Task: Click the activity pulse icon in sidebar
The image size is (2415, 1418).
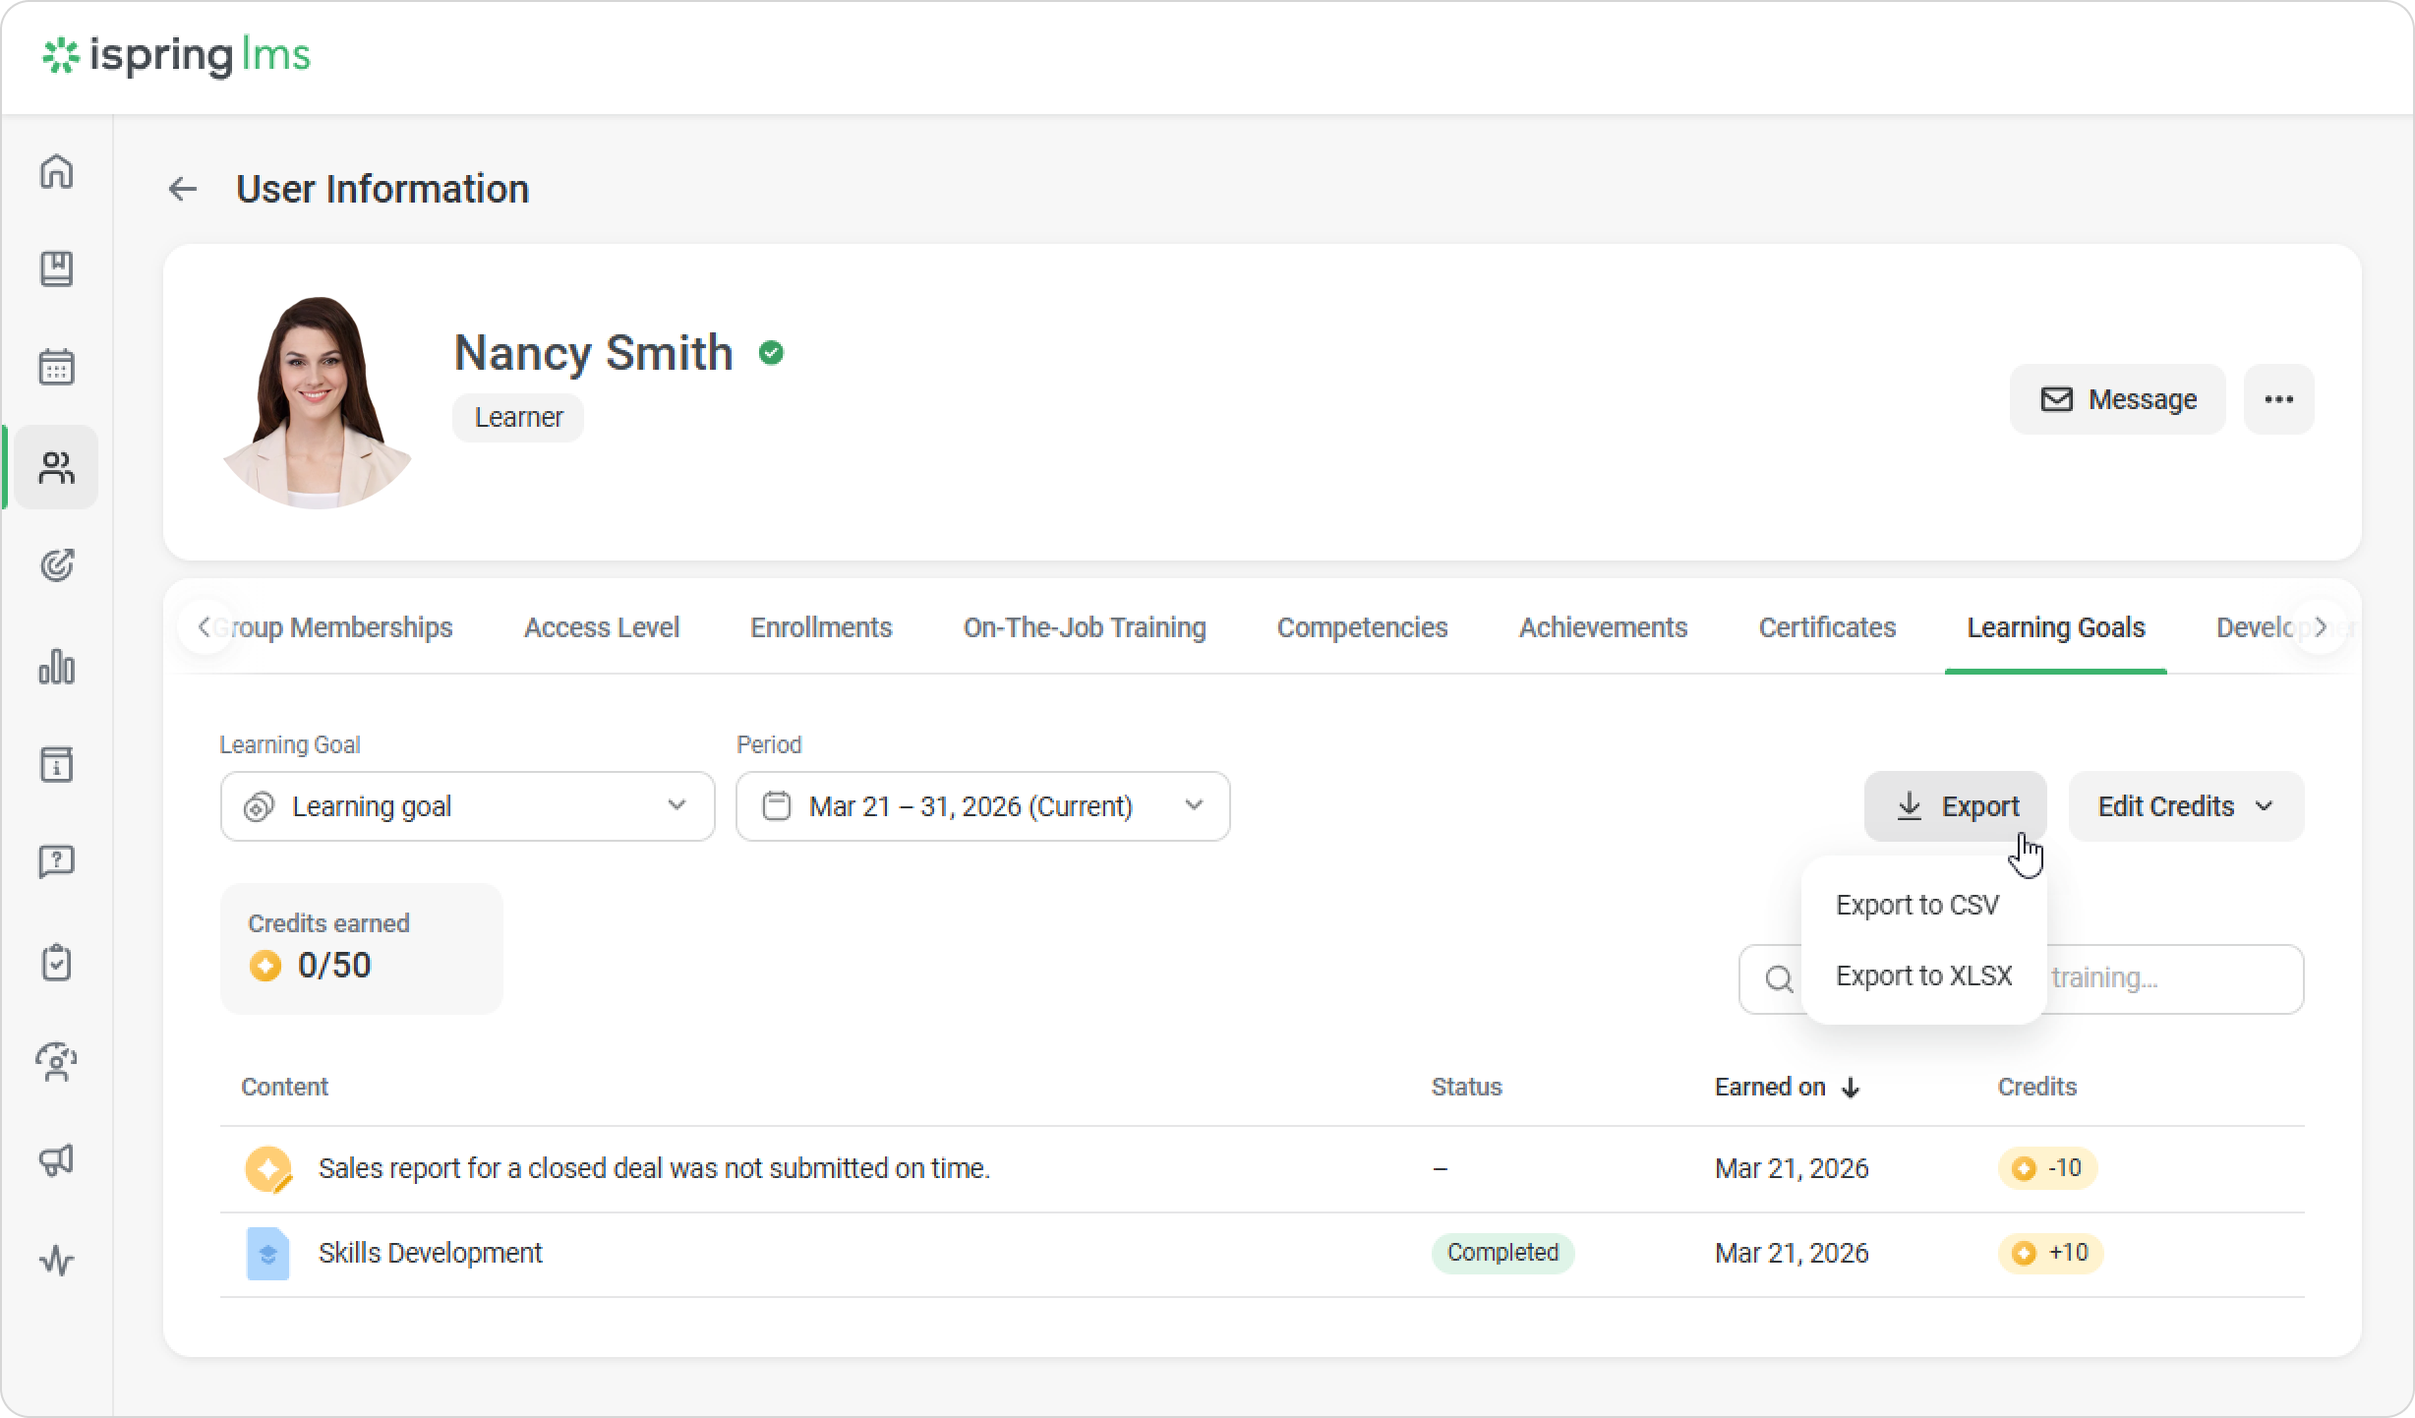Action: coord(56,1260)
